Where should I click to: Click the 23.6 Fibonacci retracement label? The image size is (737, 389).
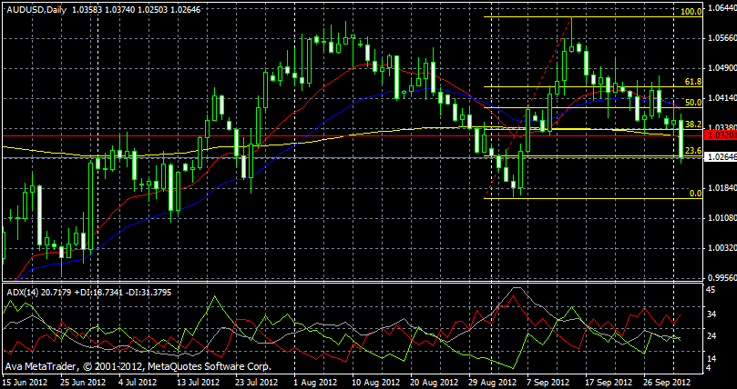692,151
